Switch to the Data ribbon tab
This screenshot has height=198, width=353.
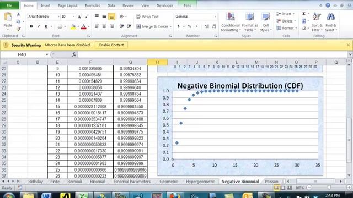pyautogui.click(x=111, y=5)
